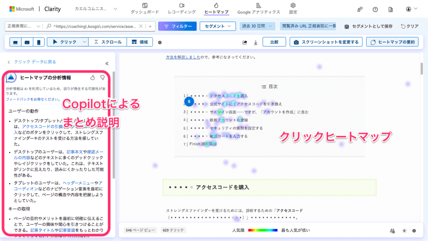
Task: Click 629 クリック stat
Action: [173, 231]
